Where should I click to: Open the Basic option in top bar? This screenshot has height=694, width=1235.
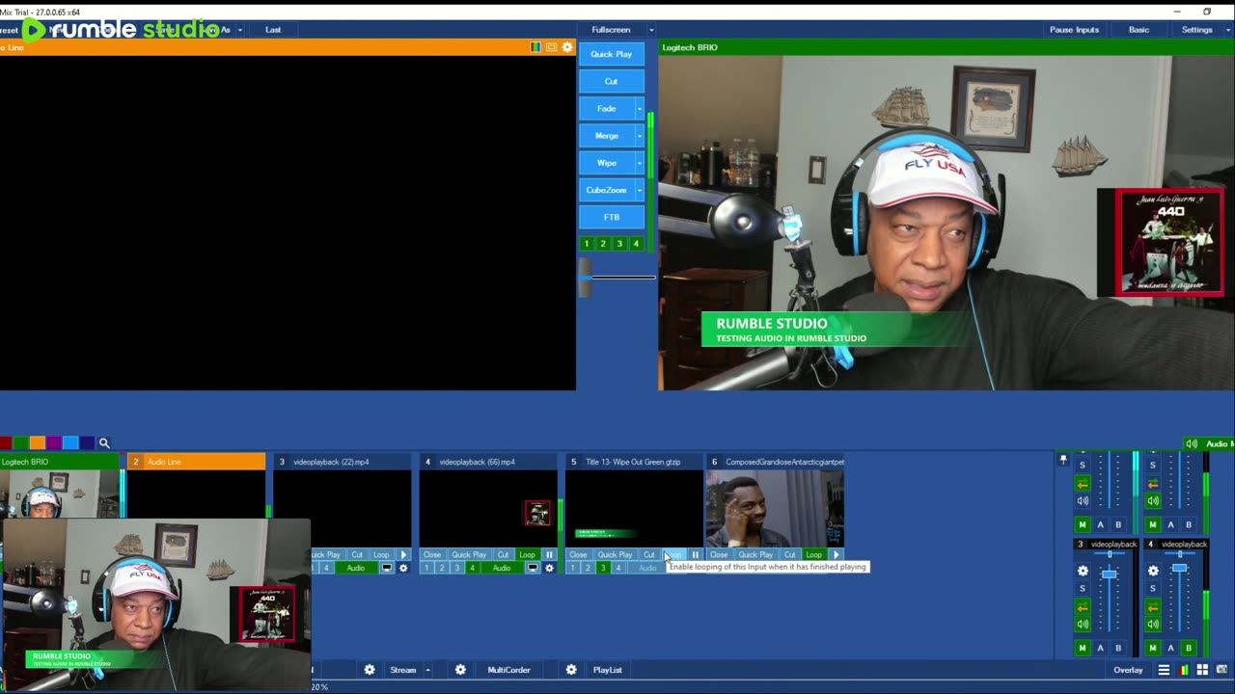click(x=1139, y=30)
